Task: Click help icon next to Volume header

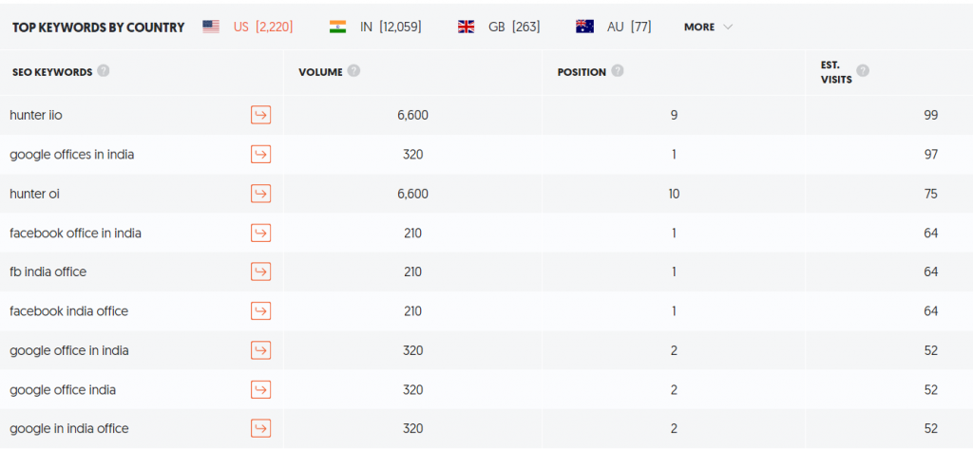Action: [353, 70]
